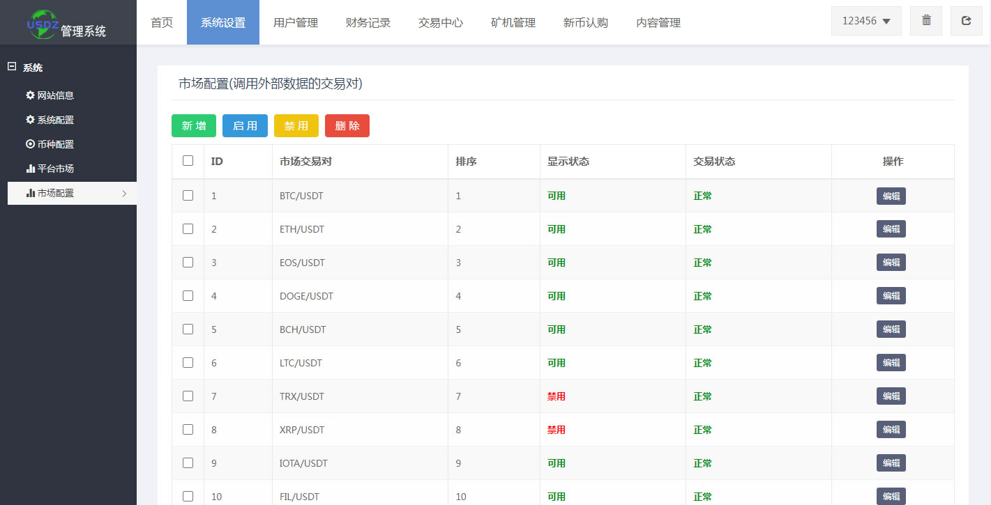Image resolution: width=991 pixels, height=505 pixels.
Task: Click the 市场配置 page title
Action: 271,84
